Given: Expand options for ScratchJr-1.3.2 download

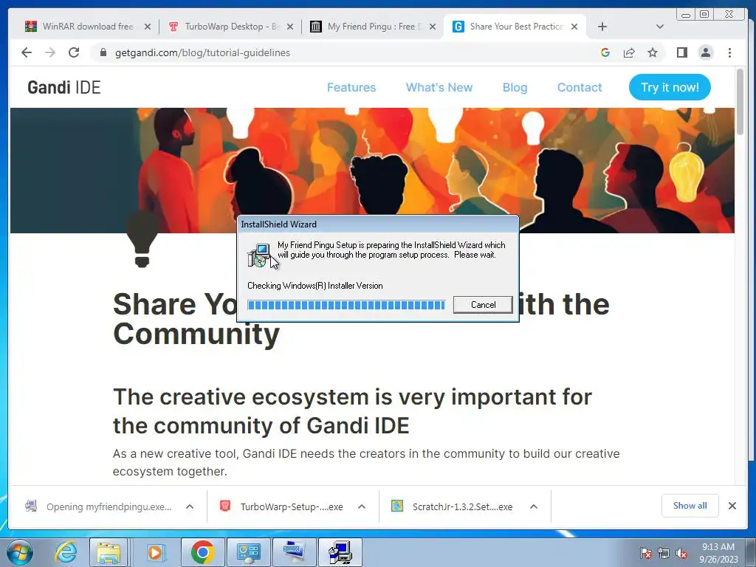Looking at the screenshot, I should [x=534, y=506].
